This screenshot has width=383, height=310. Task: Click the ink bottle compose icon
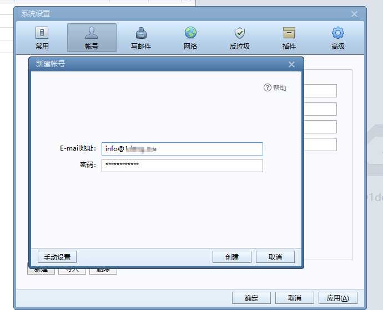(141, 33)
